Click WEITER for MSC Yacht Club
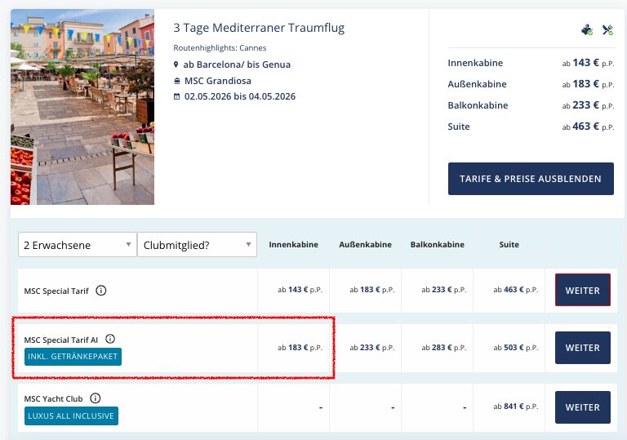 pyautogui.click(x=583, y=407)
